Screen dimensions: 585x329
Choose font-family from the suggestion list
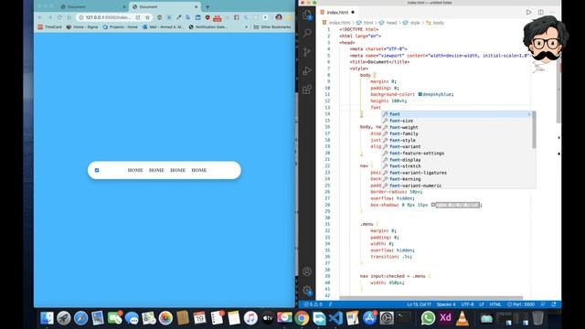click(404, 133)
